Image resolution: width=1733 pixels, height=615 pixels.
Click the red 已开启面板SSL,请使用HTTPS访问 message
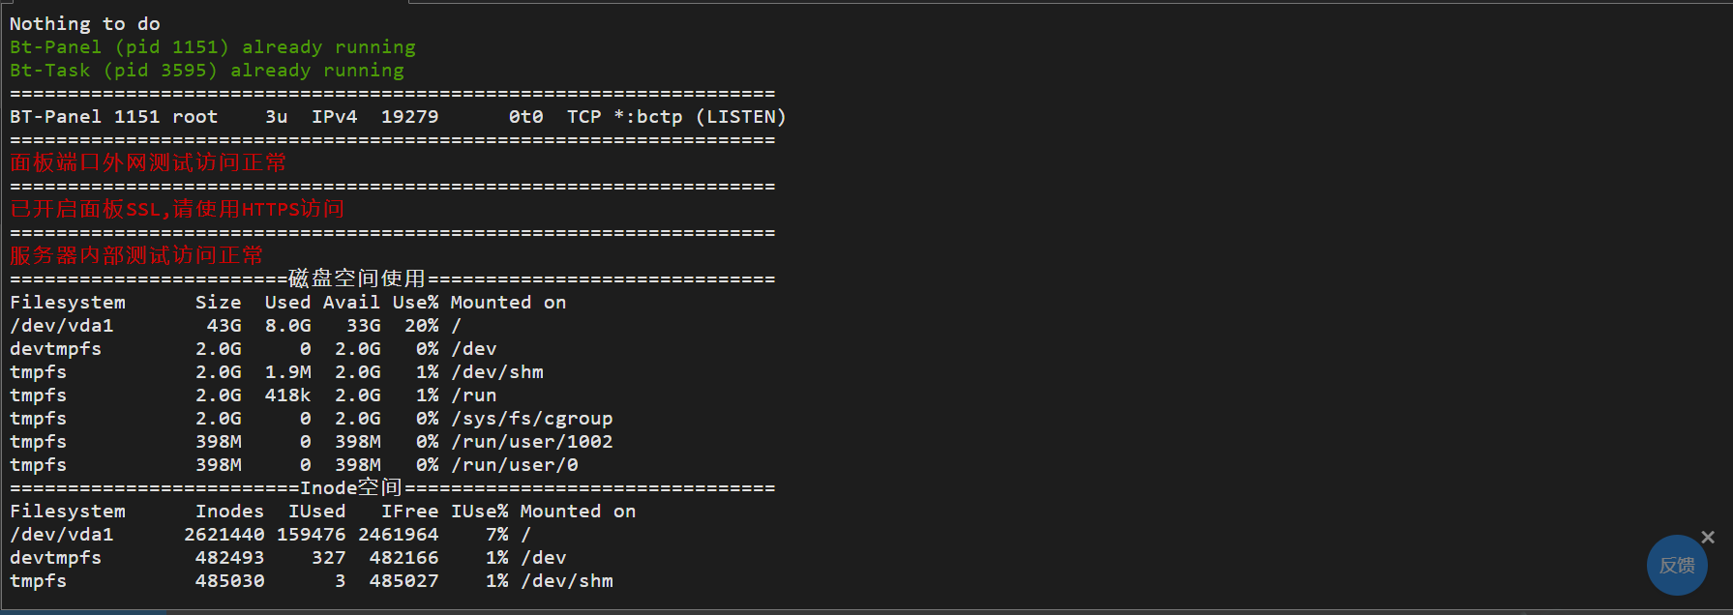(x=177, y=209)
